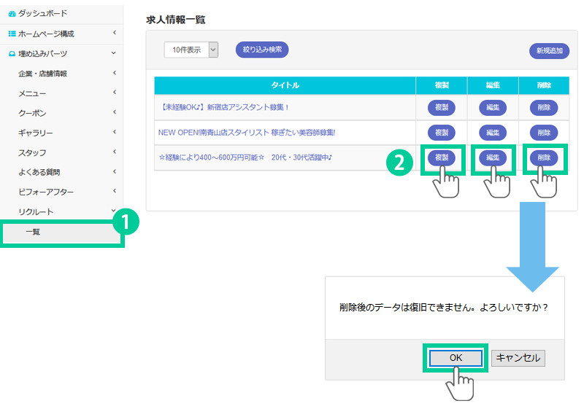Confirm deletion with the OK button
The width and height of the screenshot is (584, 417).
(456, 358)
